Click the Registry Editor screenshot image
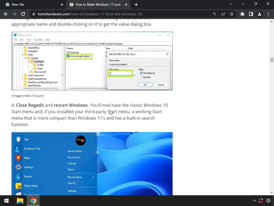The width and height of the screenshot is (274, 206). pyautogui.click(x=92, y=61)
